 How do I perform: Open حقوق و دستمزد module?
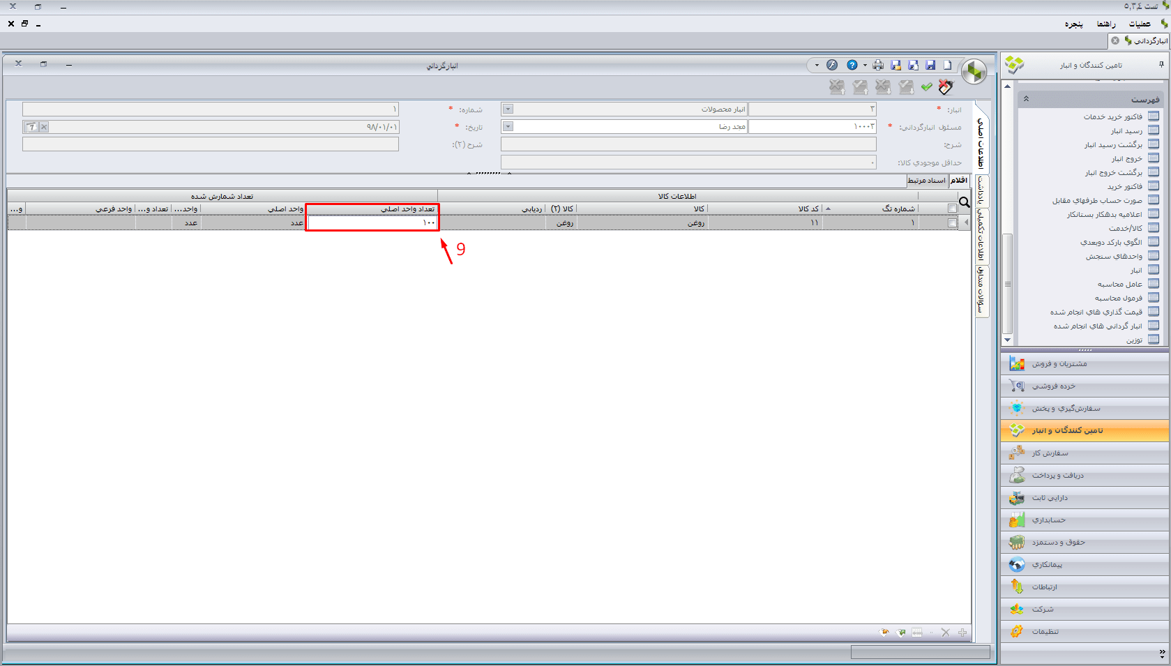tap(1085, 543)
